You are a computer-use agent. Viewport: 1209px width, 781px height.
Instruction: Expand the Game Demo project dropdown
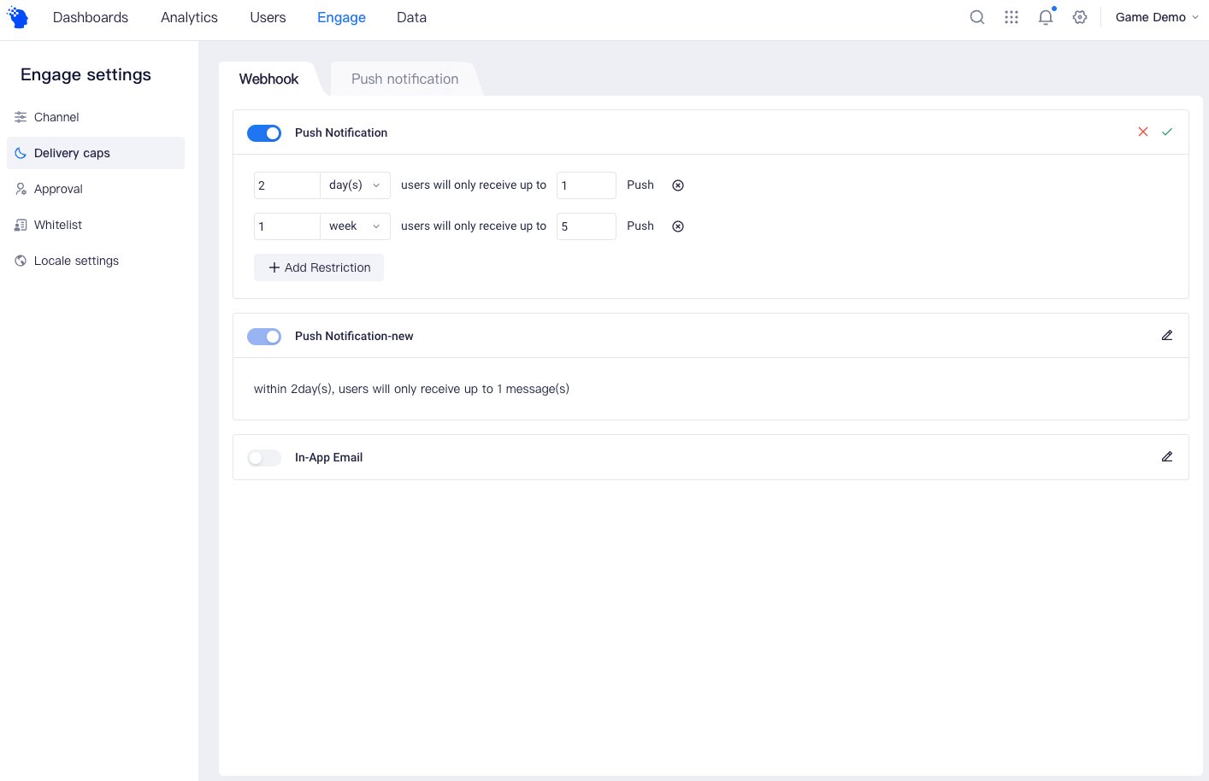tap(1156, 17)
